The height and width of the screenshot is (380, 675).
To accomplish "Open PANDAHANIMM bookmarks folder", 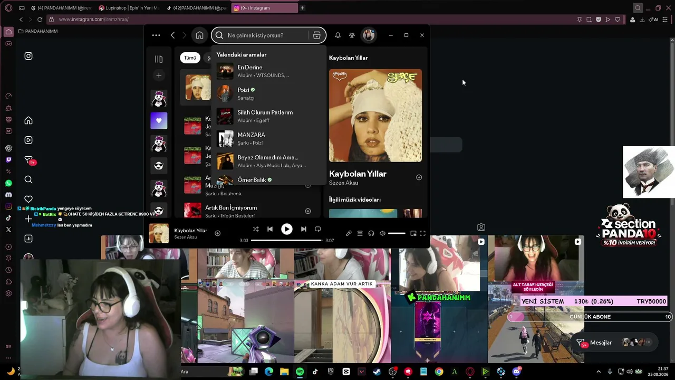I will pos(37,31).
